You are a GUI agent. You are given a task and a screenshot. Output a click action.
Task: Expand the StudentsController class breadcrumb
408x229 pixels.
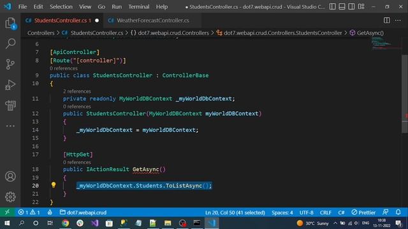pos(279,33)
